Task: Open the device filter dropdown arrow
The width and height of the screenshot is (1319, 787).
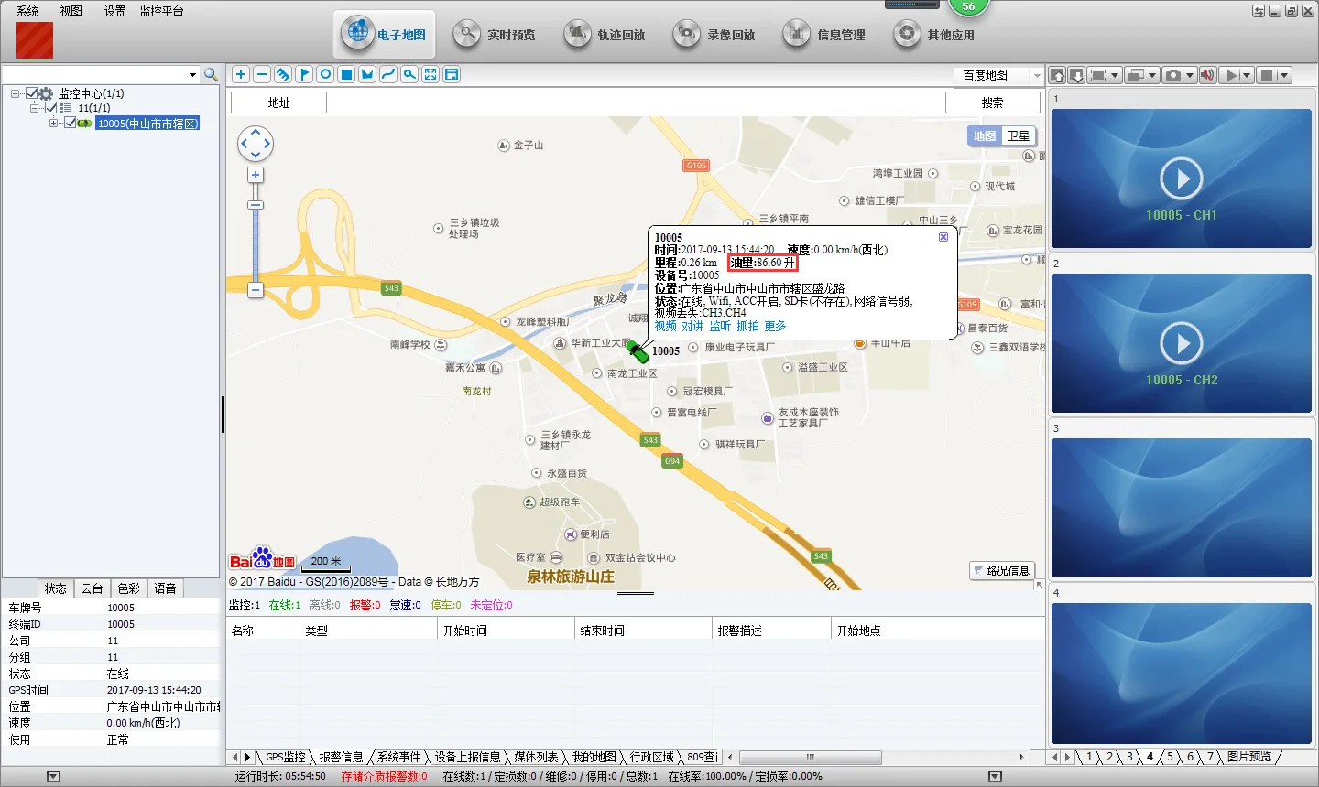Action: click(192, 75)
